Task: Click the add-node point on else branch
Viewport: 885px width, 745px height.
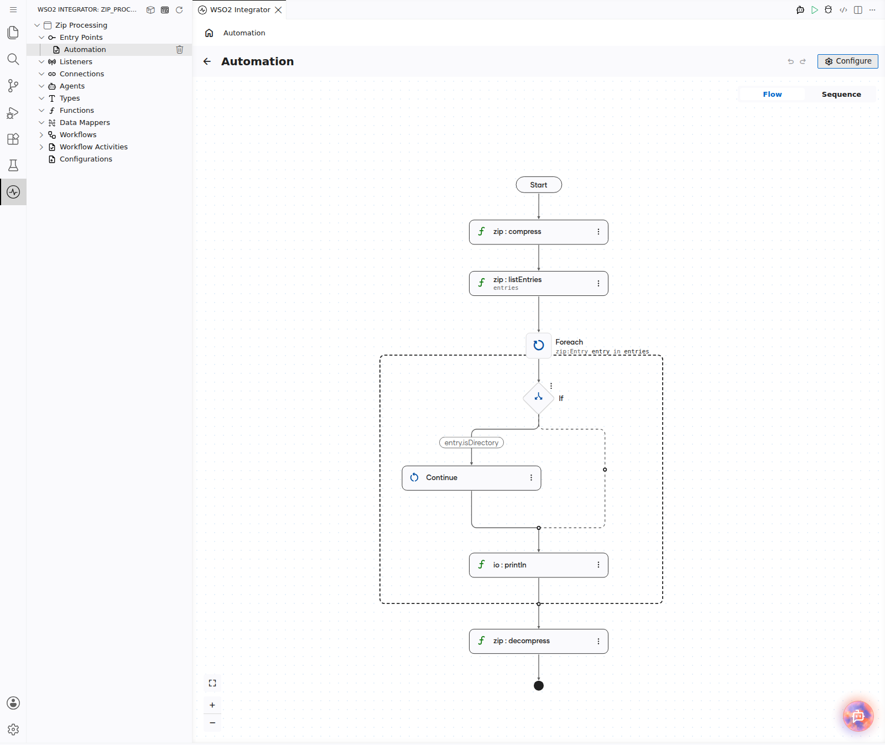Action: click(605, 470)
